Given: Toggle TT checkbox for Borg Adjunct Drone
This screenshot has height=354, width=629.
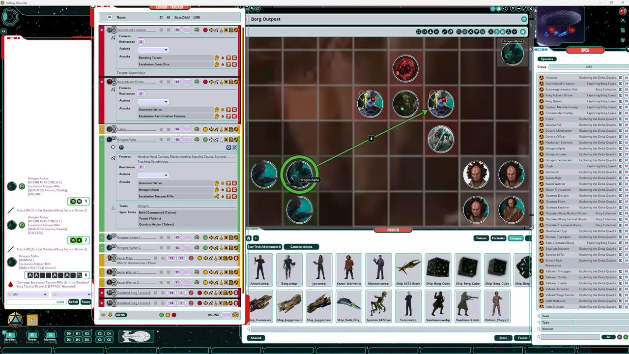Looking at the screenshot, I should [161, 82].
